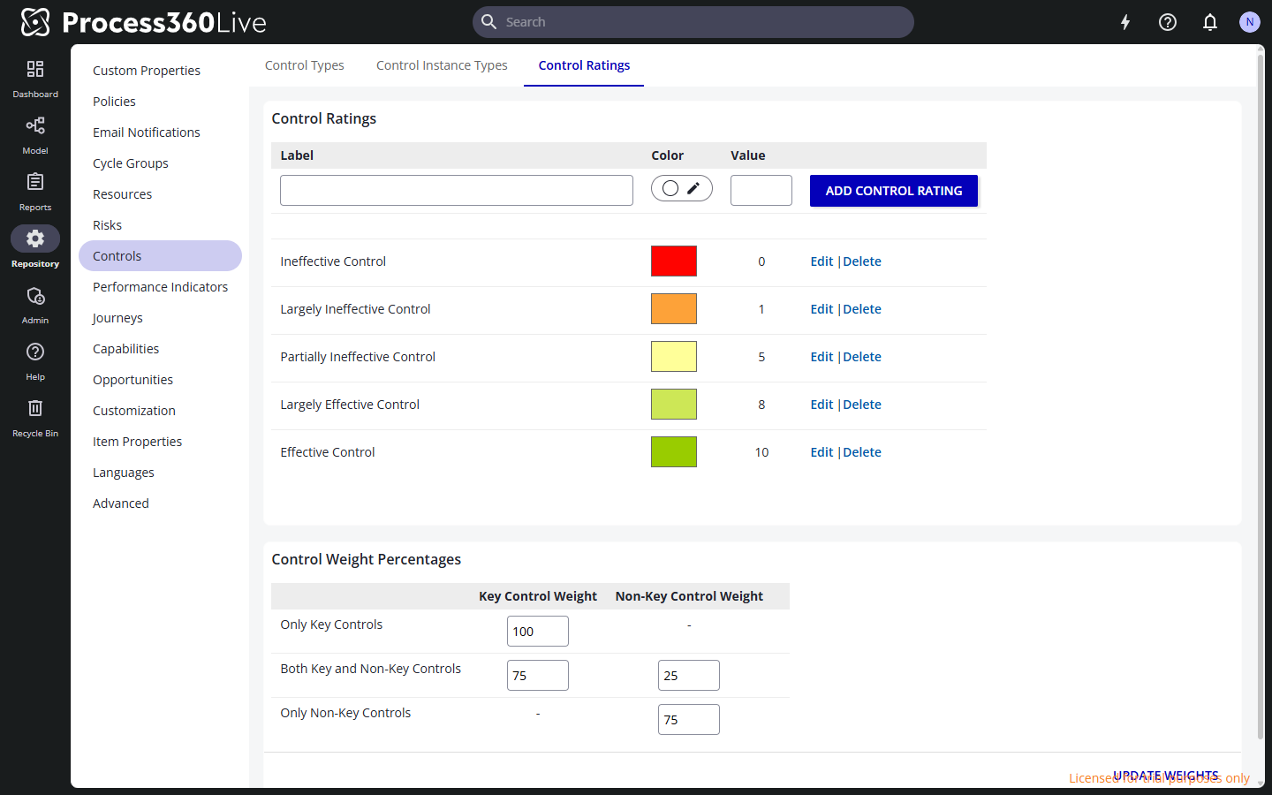Focus Only Non-Key Controls weight field
This screenshot has width=1272, height=795.
(x=689, y=720)
